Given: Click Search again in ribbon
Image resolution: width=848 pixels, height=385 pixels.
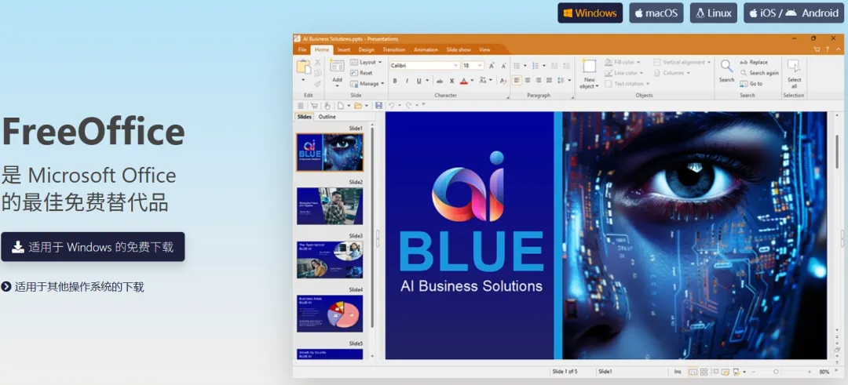Looking at the screenshot, I should click(759, 73).
